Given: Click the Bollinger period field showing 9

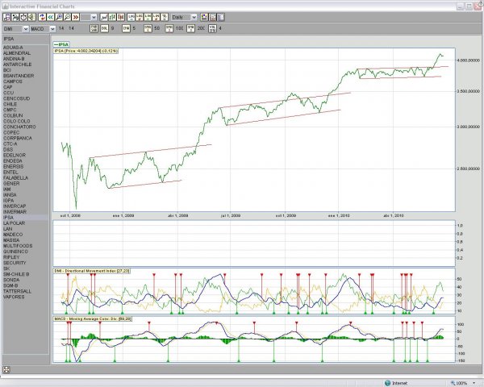Looking at the screenshot, I should coord(113,28).
